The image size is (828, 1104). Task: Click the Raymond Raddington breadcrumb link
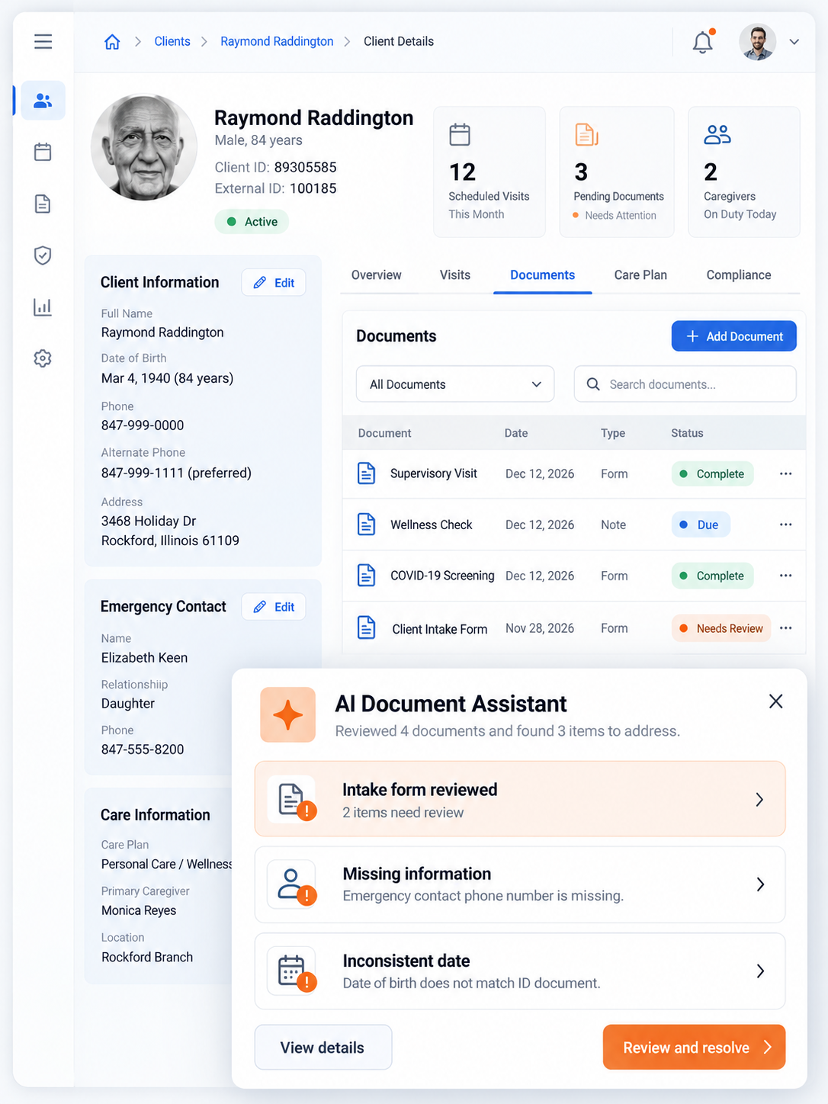pyautogui.click(x=277, y=42)
